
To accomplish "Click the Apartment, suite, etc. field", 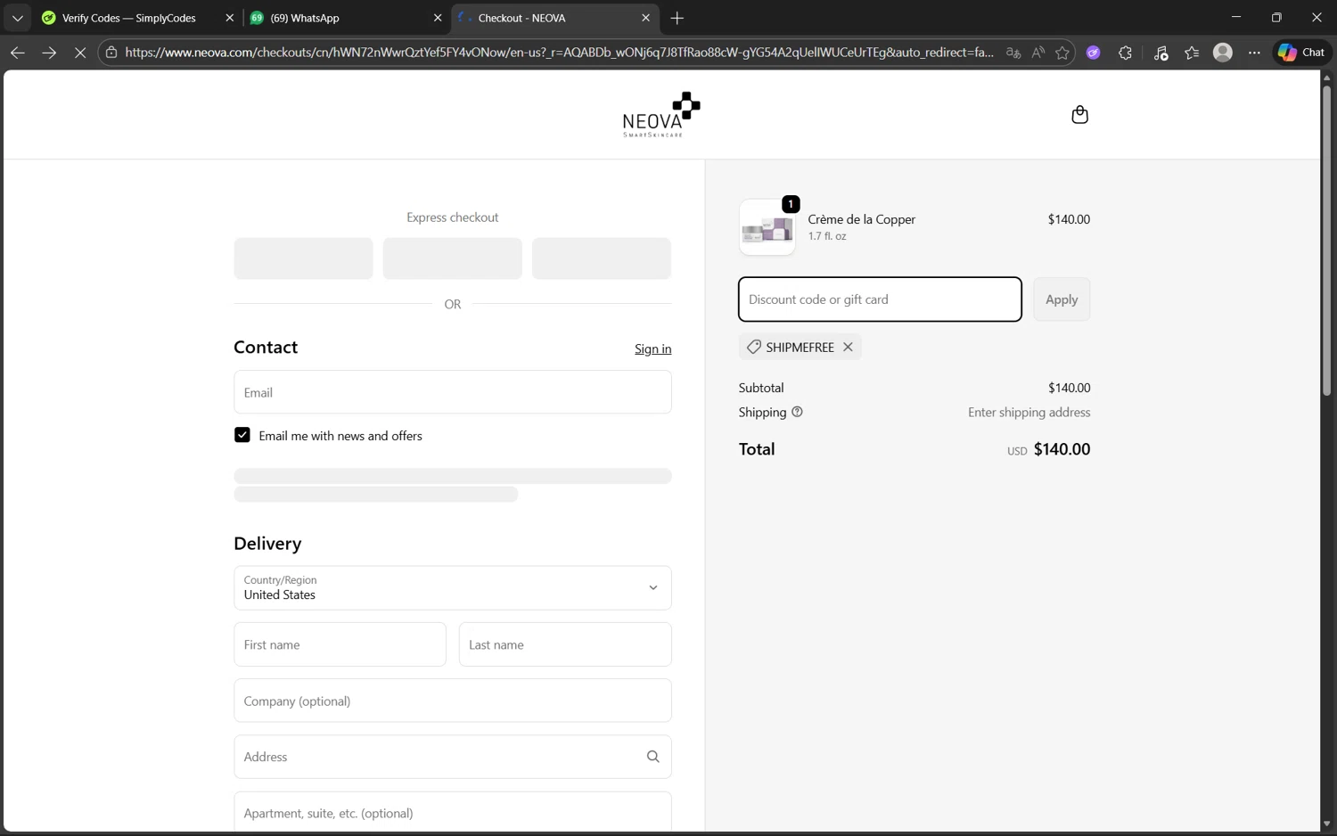I will tap(453, 813).
